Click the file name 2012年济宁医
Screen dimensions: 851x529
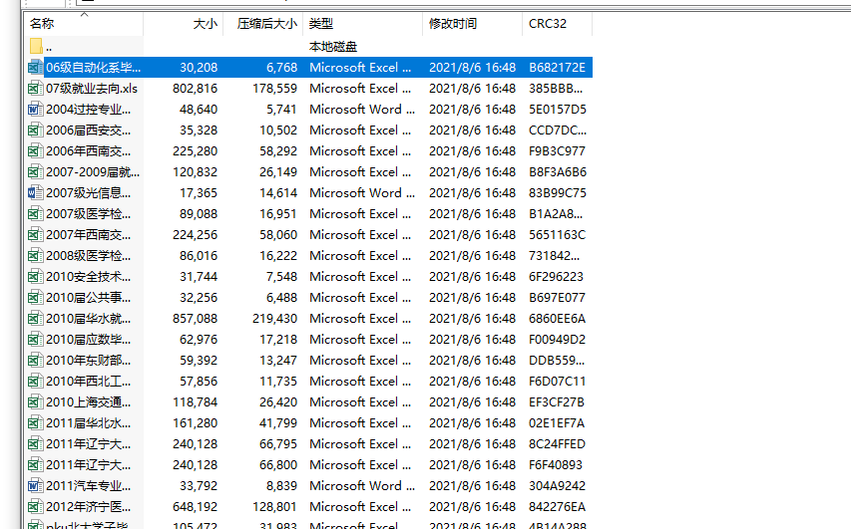[x=88, y=507]
